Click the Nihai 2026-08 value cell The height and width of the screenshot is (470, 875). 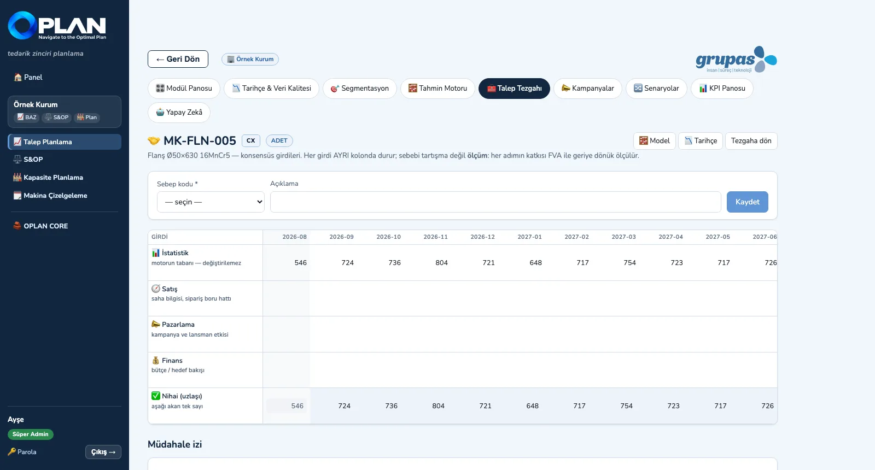(287, 406)
